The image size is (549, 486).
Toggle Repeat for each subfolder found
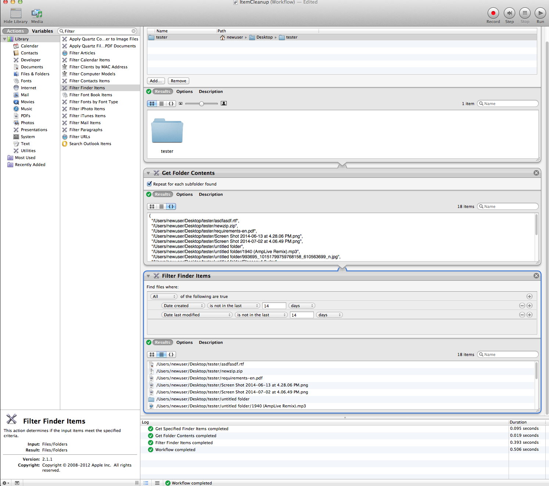pos(149,184)
